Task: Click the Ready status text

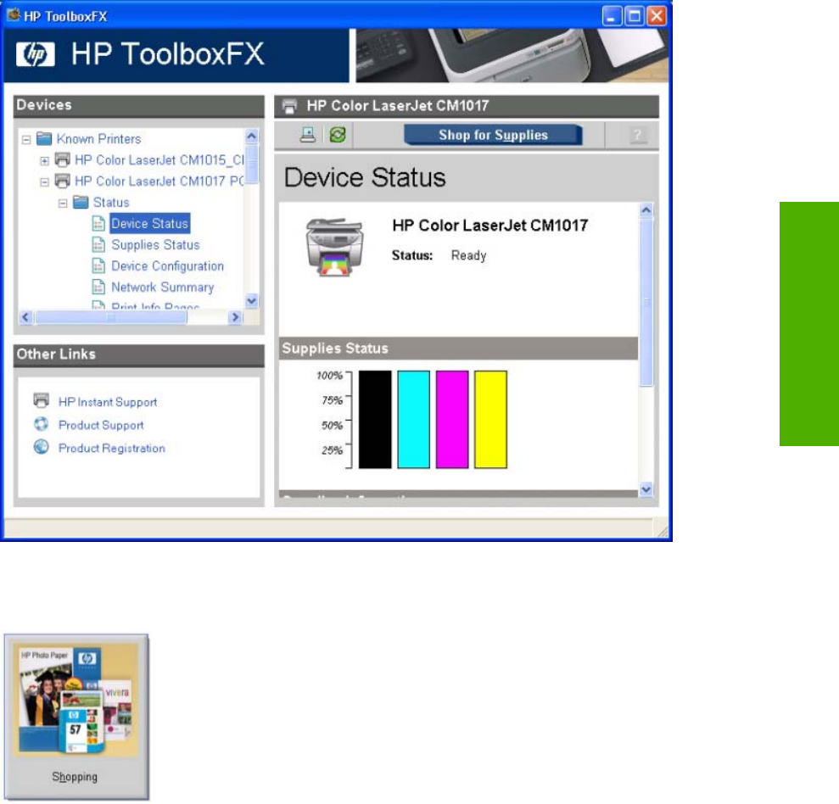Action: point(469,255)
